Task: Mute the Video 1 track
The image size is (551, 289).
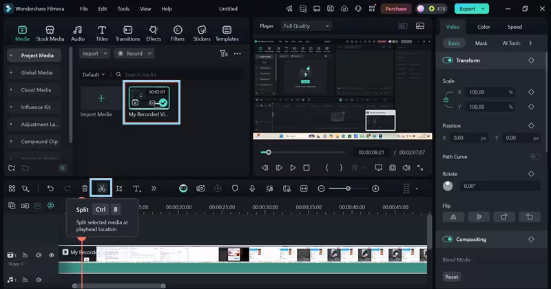Action: coord(39,255)
